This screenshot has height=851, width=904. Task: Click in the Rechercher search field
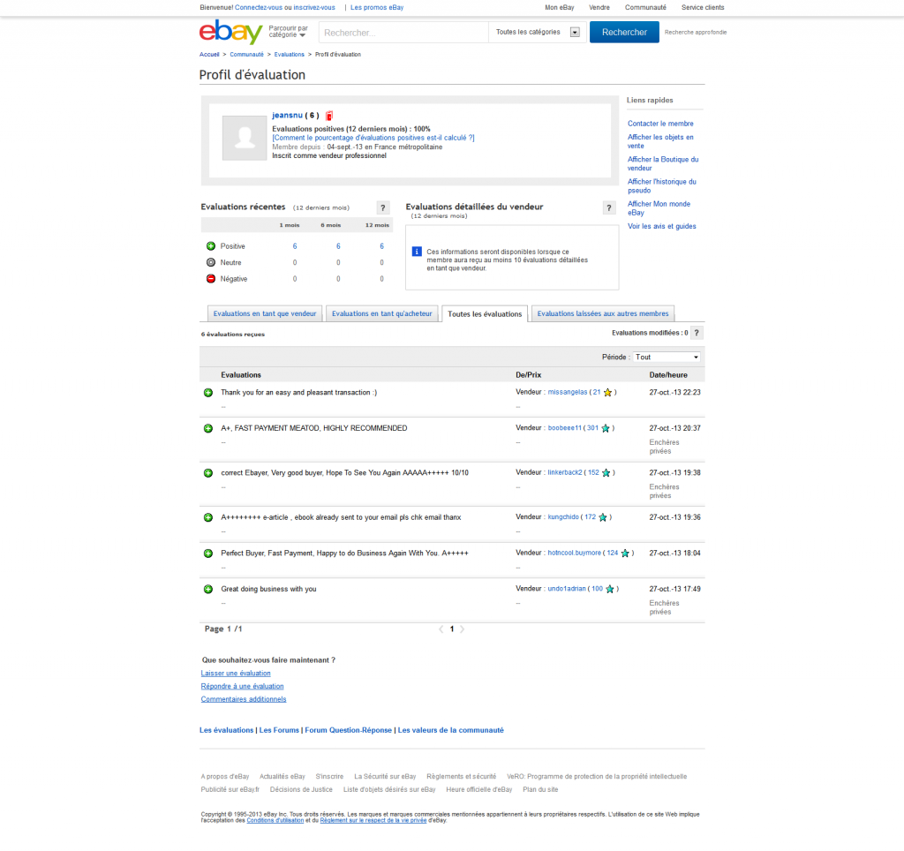coord(403,33)
